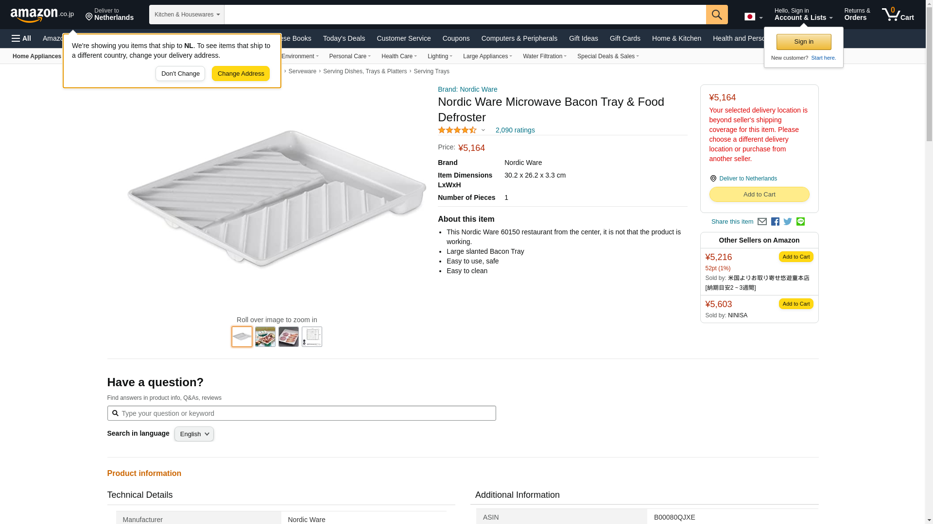933x524 pixels.
Task: Open the Today's Deals menu item
Action: coord(344,38)
